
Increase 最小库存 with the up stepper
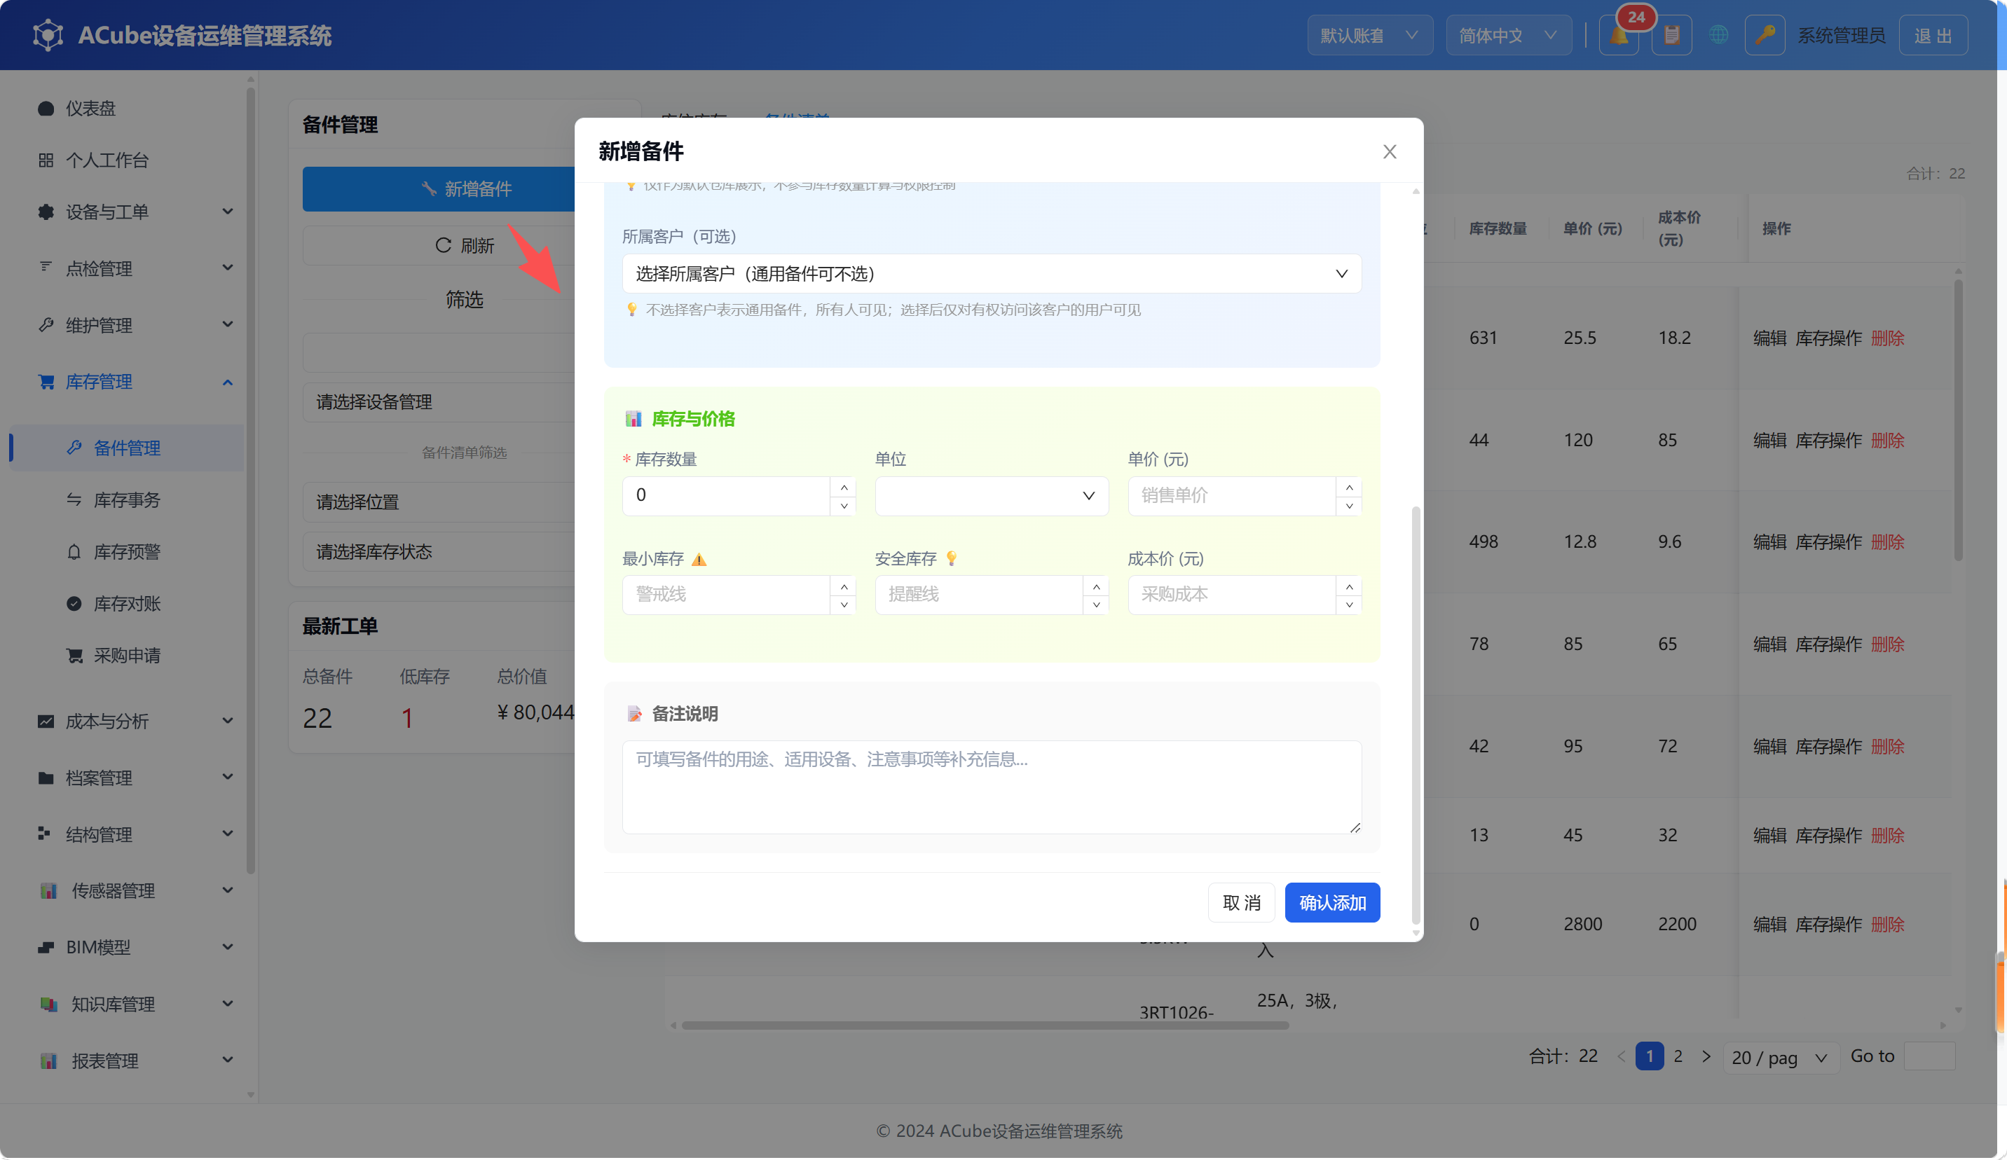844,586
